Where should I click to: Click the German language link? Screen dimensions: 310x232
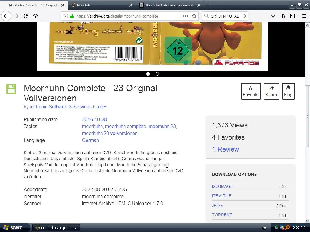click(x=91, y=140)
